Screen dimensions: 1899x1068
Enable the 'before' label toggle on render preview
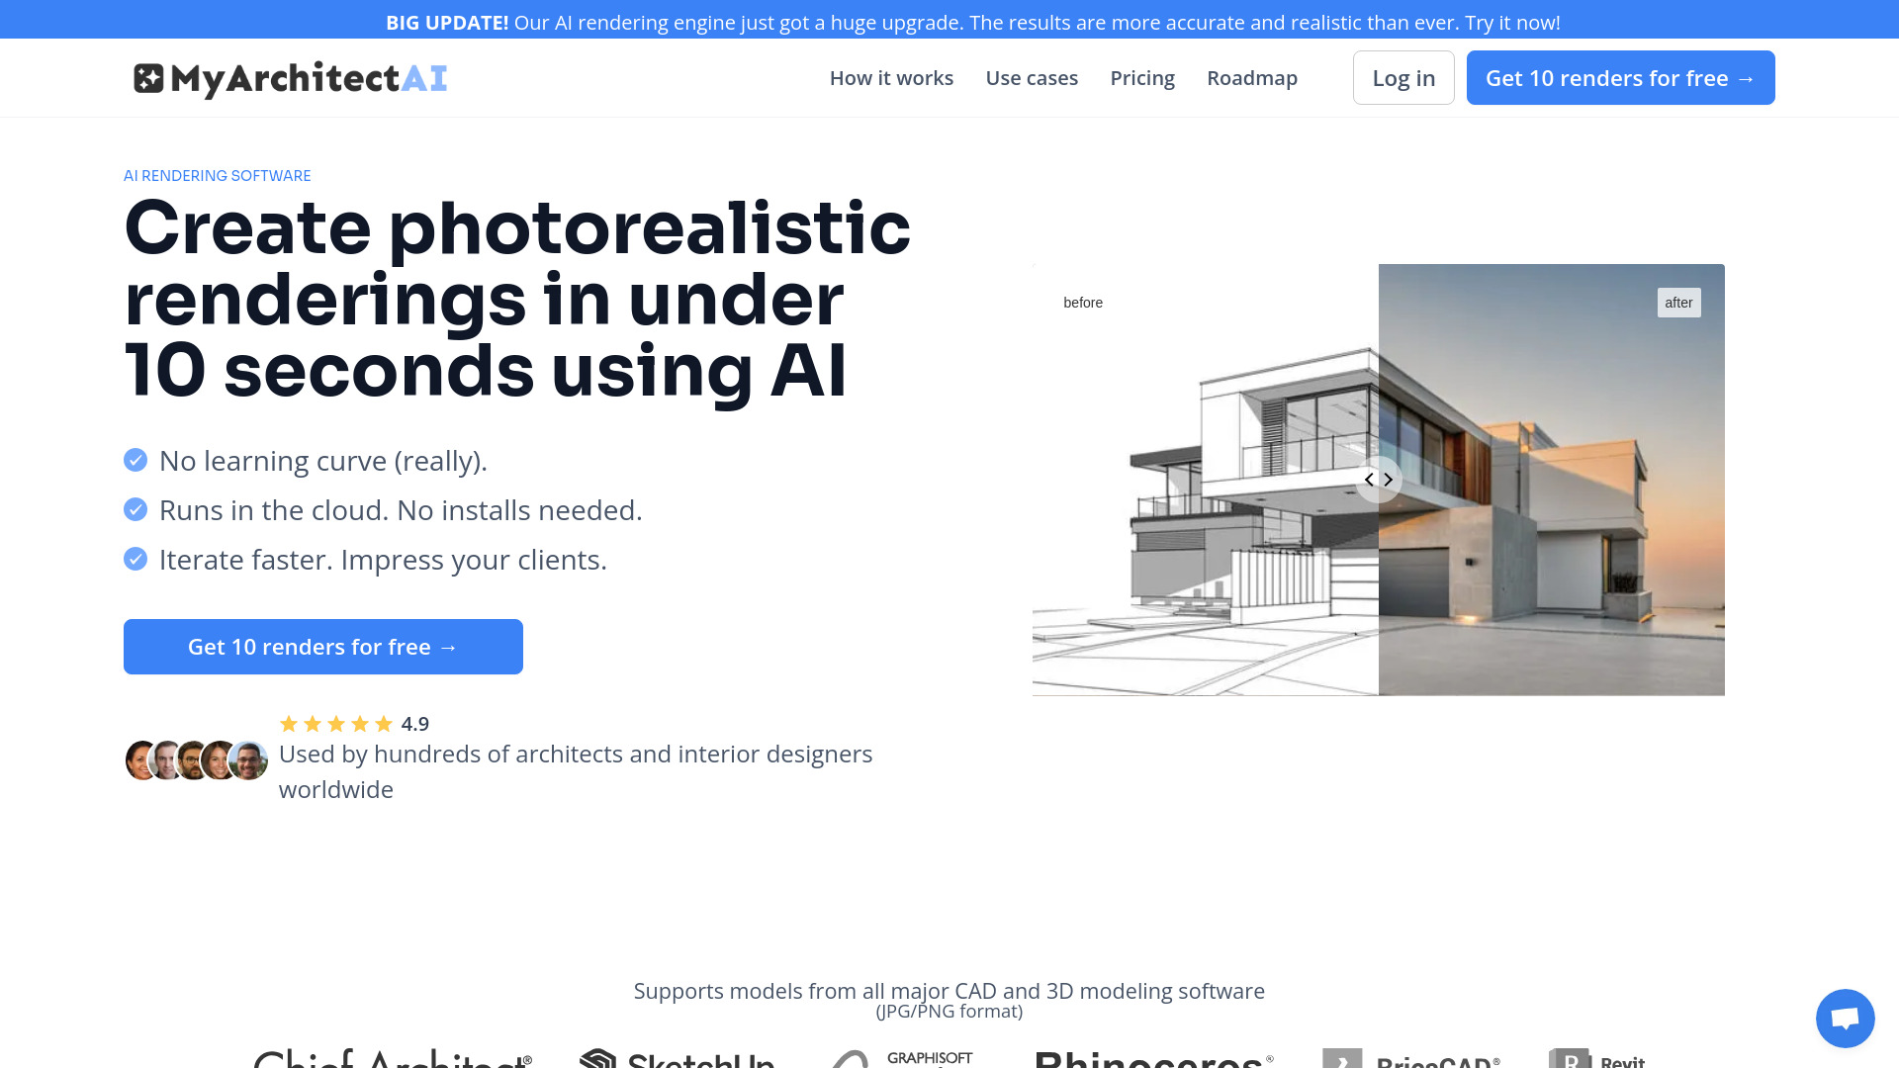[1084, 302]
